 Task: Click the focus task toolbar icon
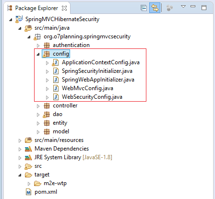[x=169, y=8]
